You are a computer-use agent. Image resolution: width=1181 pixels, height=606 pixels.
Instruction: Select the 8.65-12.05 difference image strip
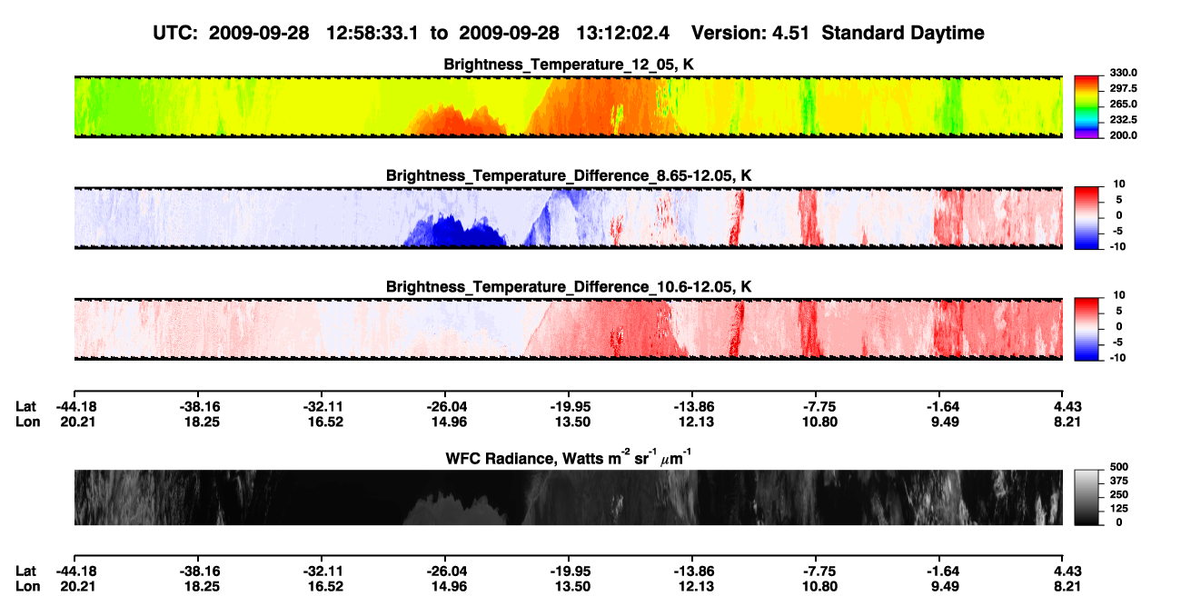(568, 218)
